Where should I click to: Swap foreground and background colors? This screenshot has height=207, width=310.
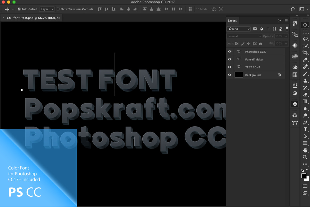pyautogui.click(x=307, y=170)
